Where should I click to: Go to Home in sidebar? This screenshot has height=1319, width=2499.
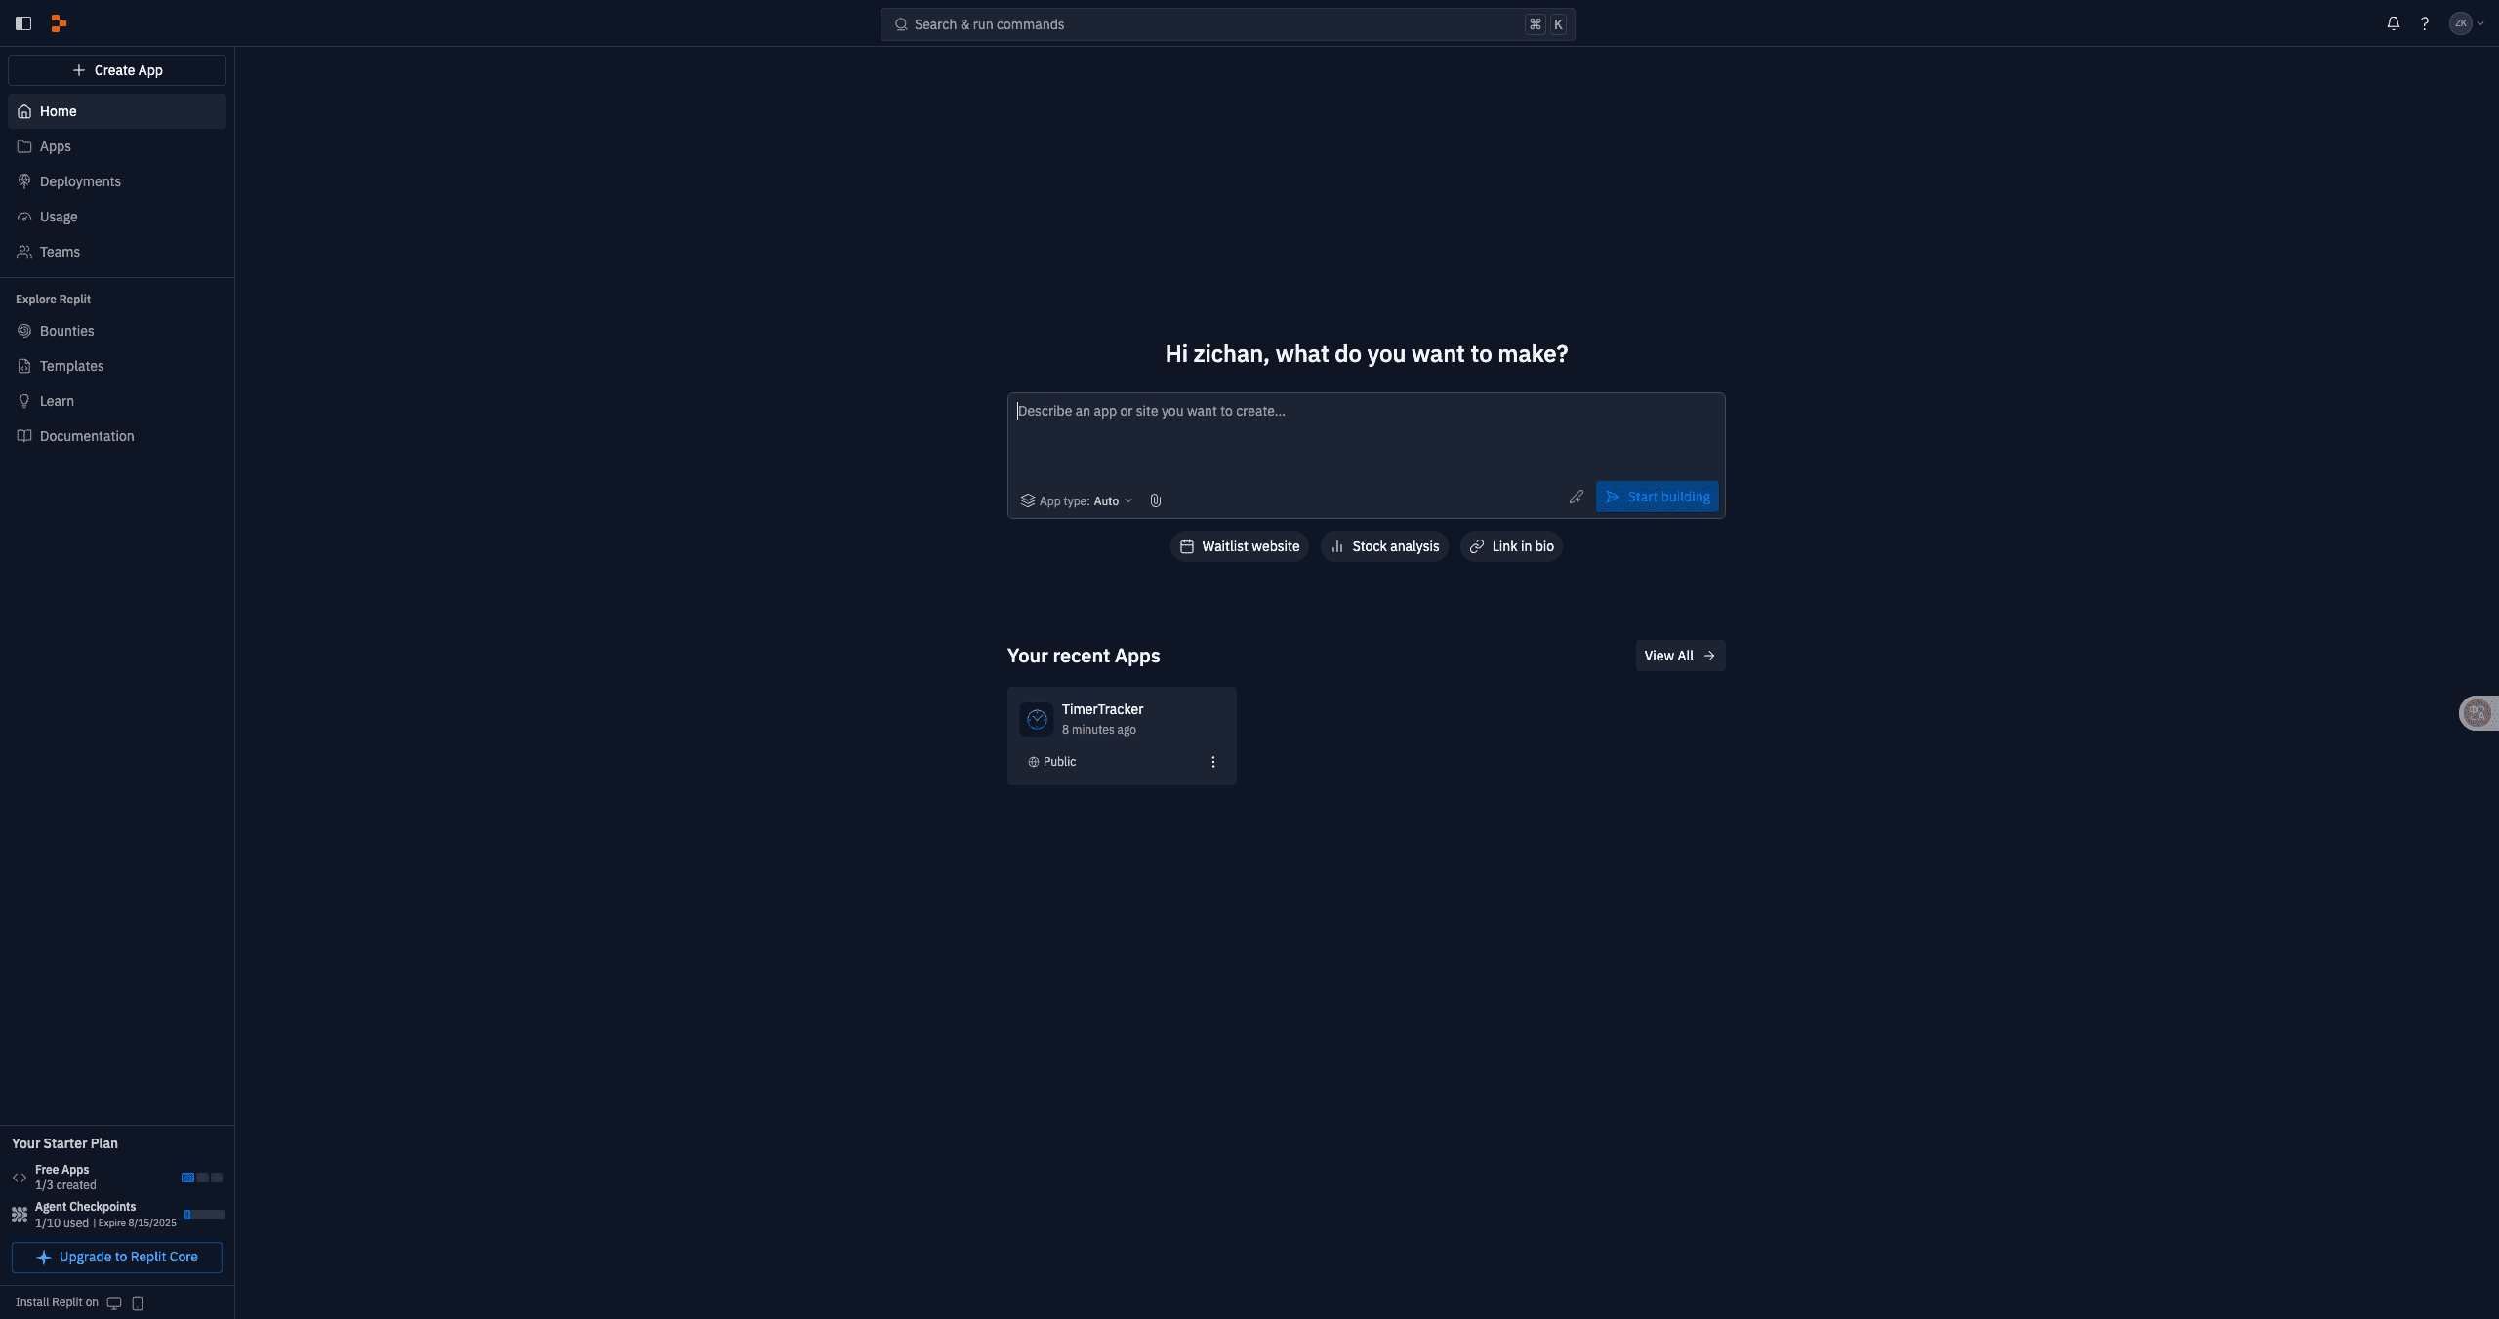117,111
